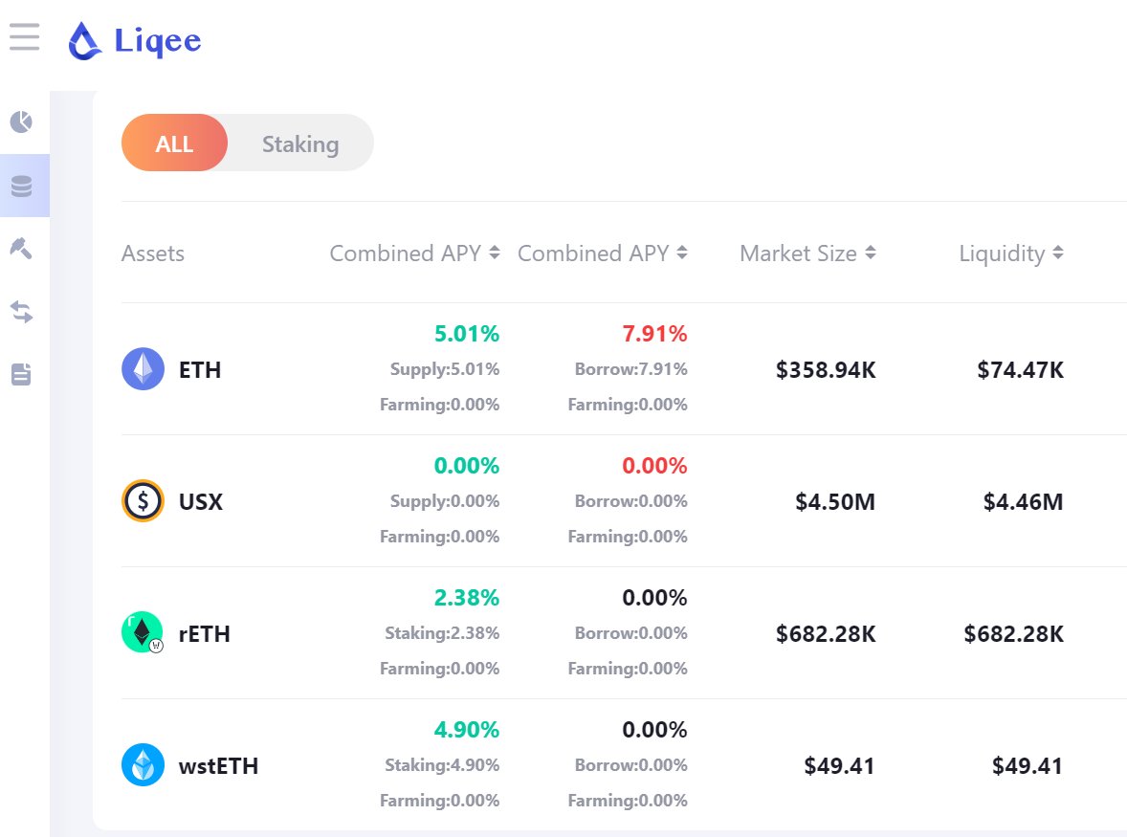
Task: Click the Liqee droplet logo
Action: coord(84,41)
